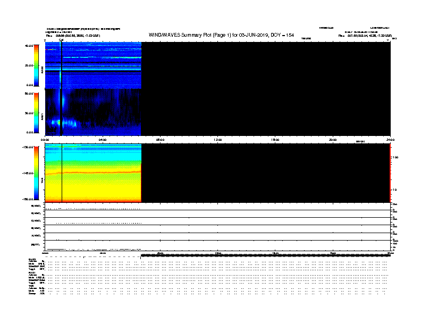Click the black calibration line in the TNR panel
Screen dimensions: 421x325
[62, 173]
